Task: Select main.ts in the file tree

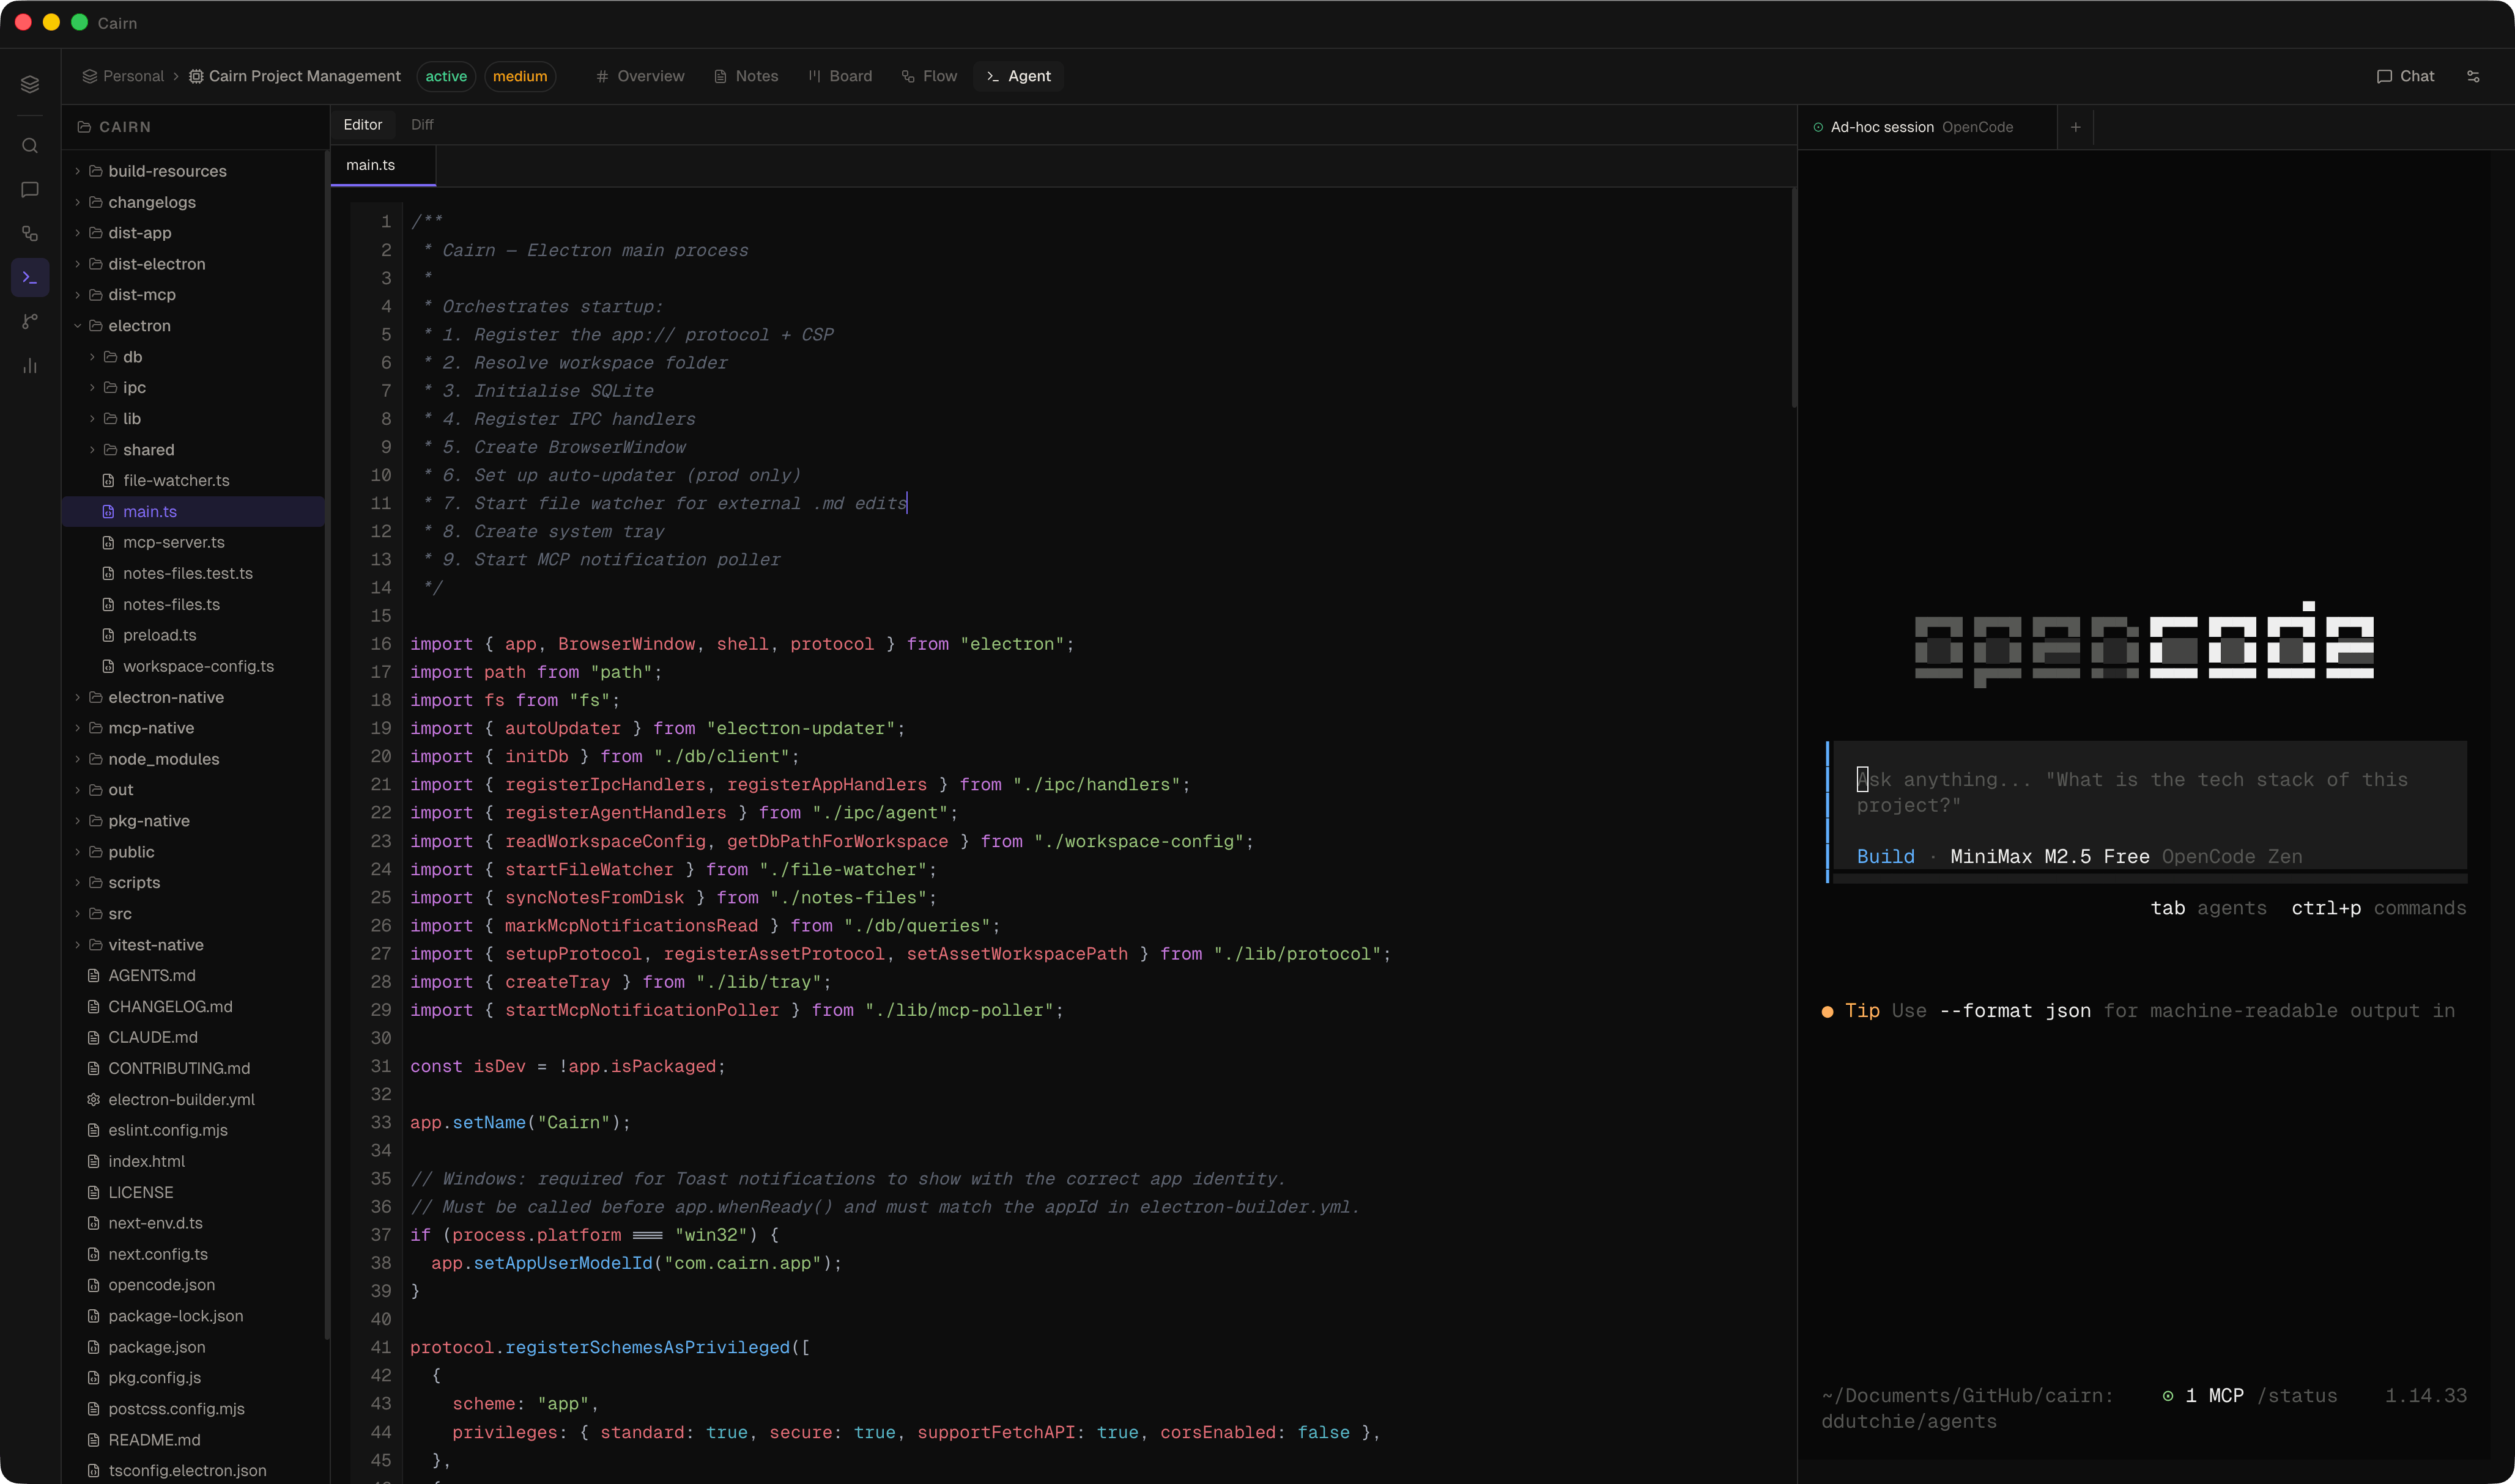Action: tap(194, 511)
